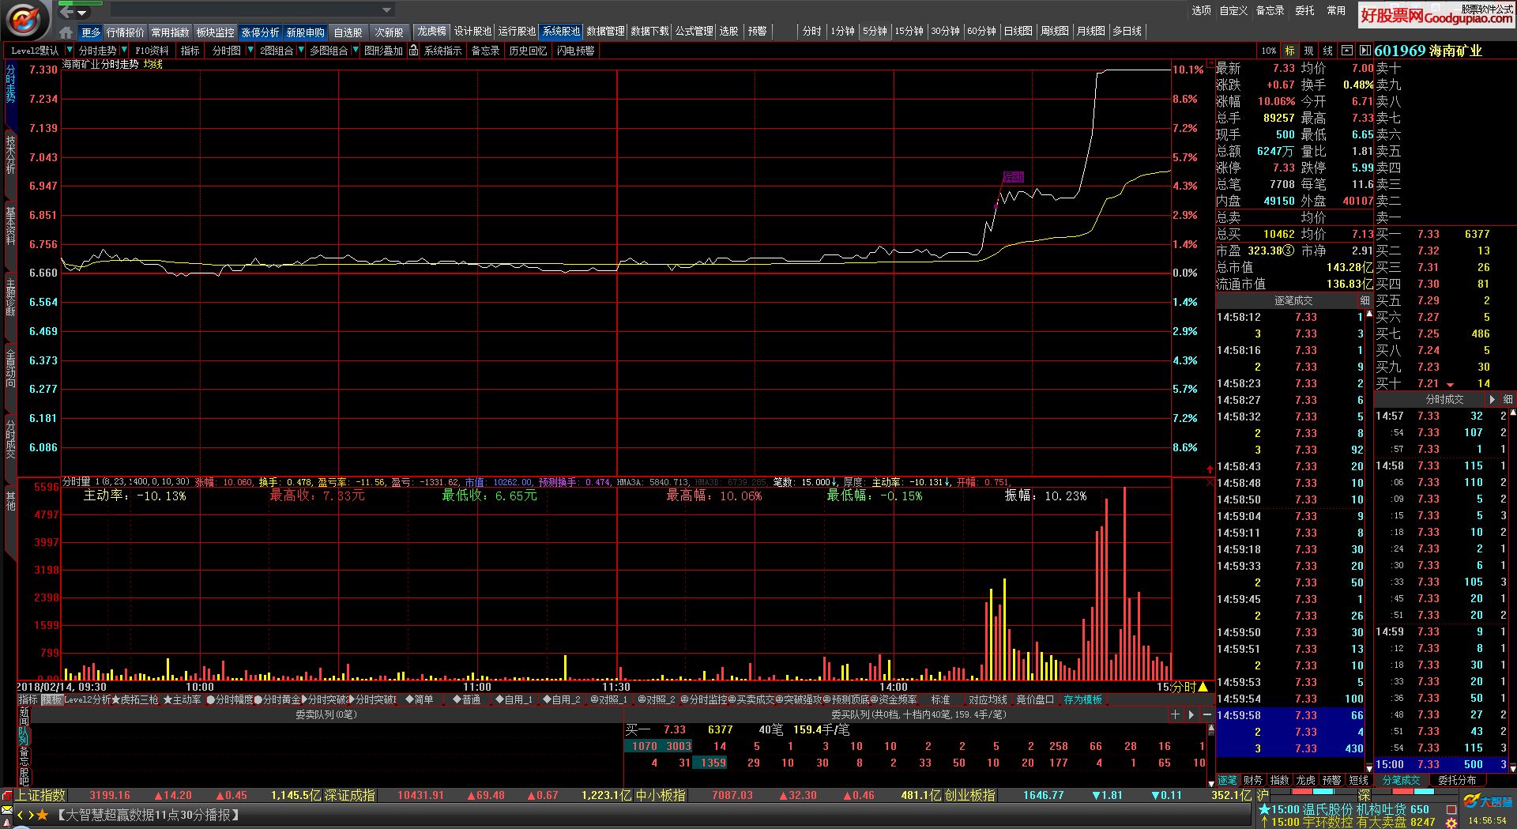Screen dimensions: 1517x829
Task: Select the 股吧 vertical side tab
Action: [x=24, y=776]
